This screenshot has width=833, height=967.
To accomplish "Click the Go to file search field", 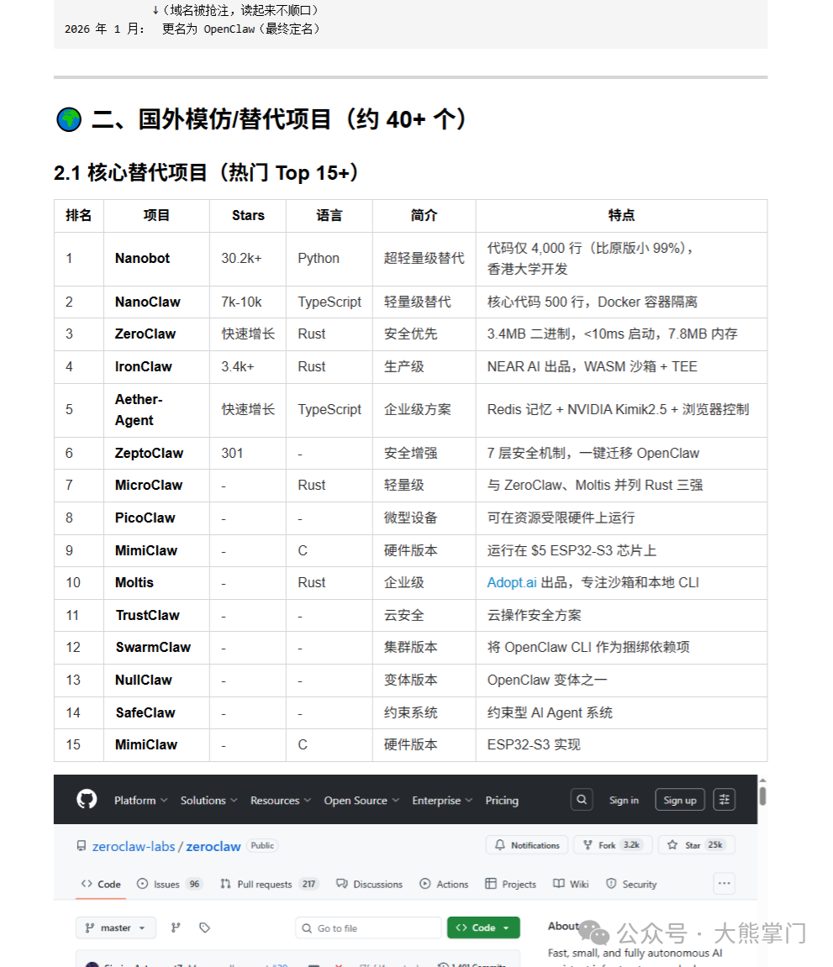I will coord(368,928).
